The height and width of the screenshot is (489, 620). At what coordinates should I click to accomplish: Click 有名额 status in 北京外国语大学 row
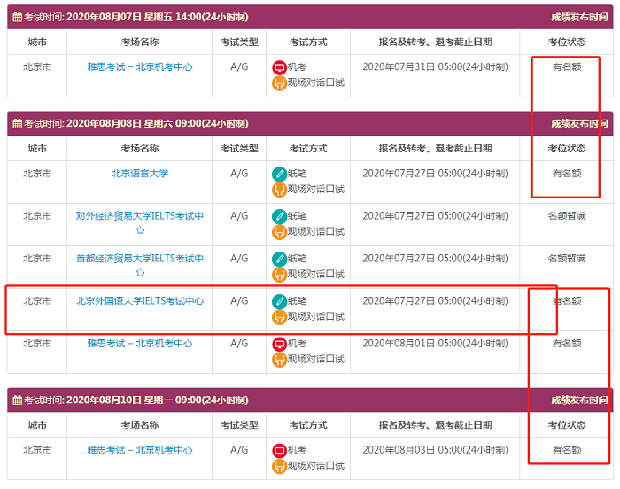567,301
